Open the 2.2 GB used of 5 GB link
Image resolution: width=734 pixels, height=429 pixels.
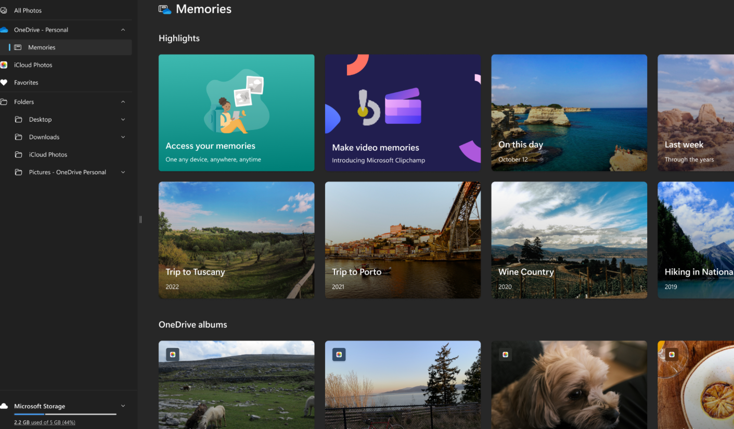pyautogui.click(x=45, y=422)
